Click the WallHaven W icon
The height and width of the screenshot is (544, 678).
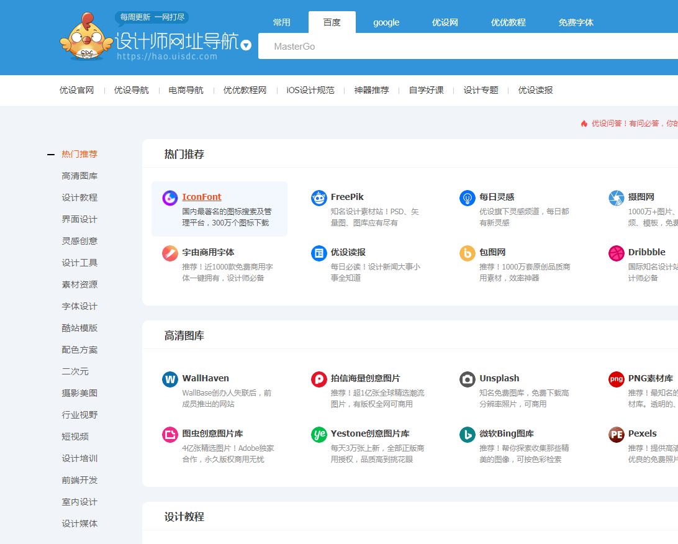point(170,379)
